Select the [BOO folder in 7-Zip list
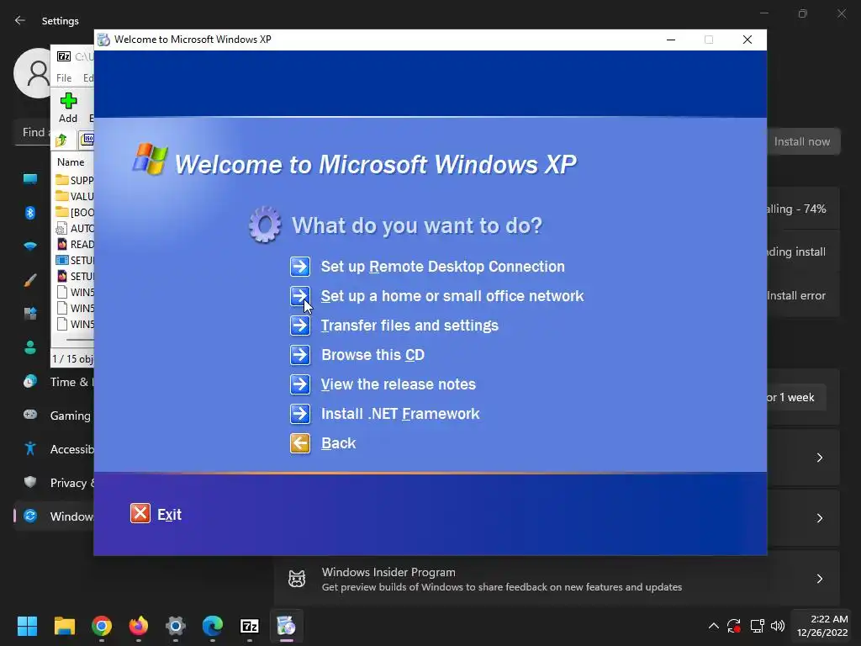The width and height of the screenshot is (861, 646). pos(75,212)
